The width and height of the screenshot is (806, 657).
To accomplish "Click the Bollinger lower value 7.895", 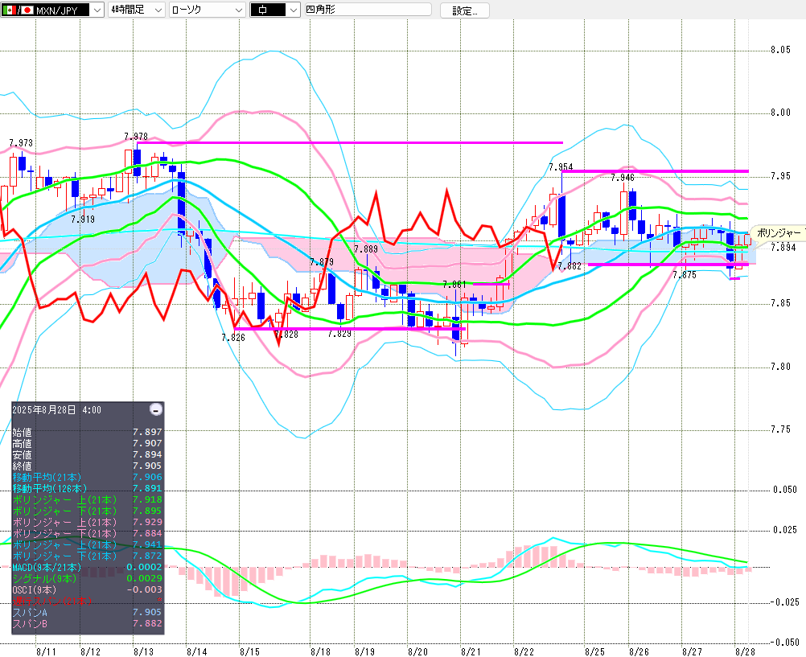I will pos(147,511).
